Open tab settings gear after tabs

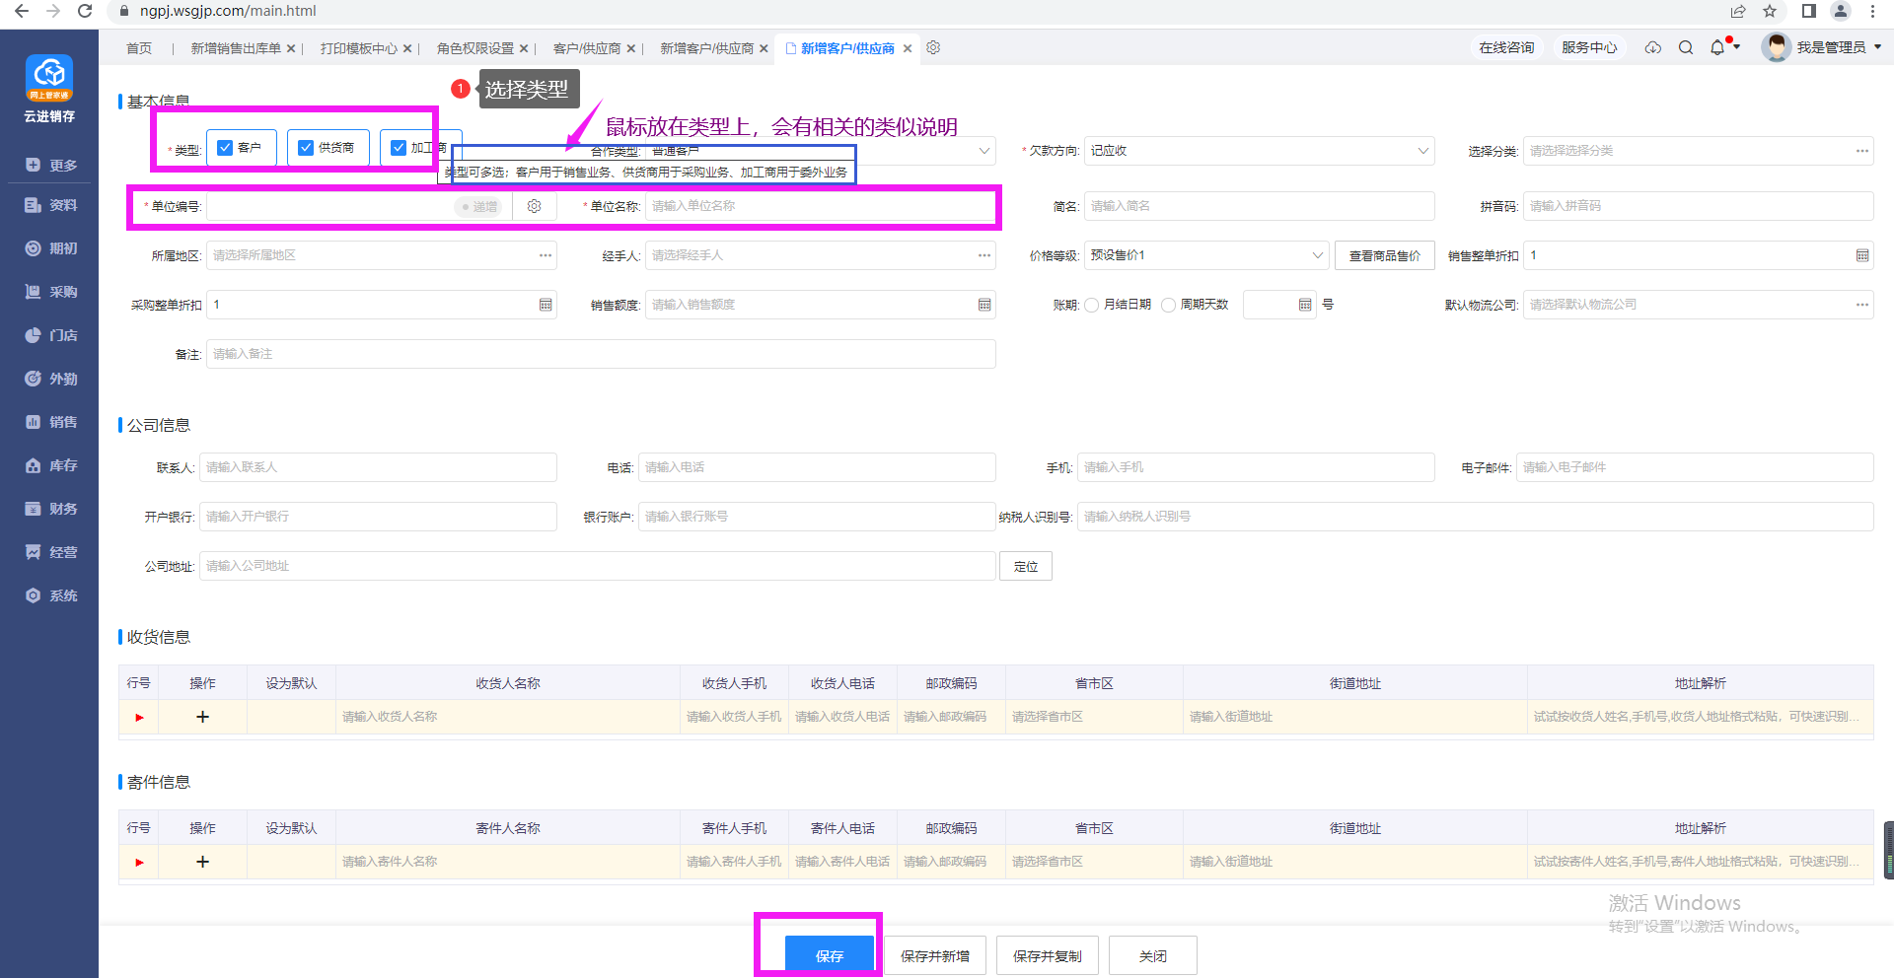point(933,47)
